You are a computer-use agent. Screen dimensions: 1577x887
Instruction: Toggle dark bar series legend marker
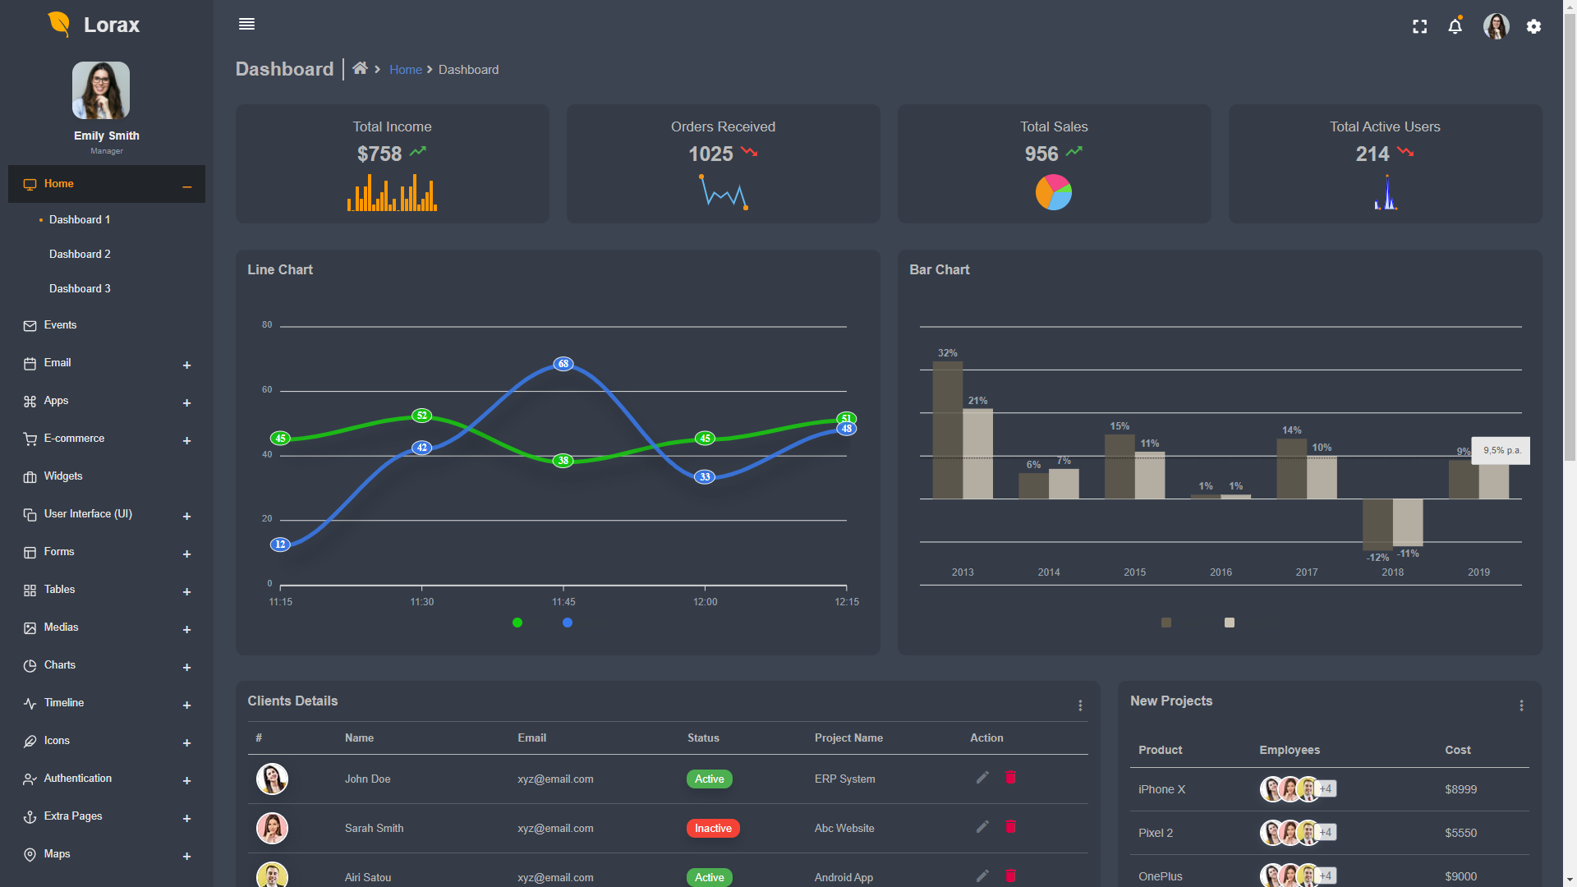[x=1166, y=623]
